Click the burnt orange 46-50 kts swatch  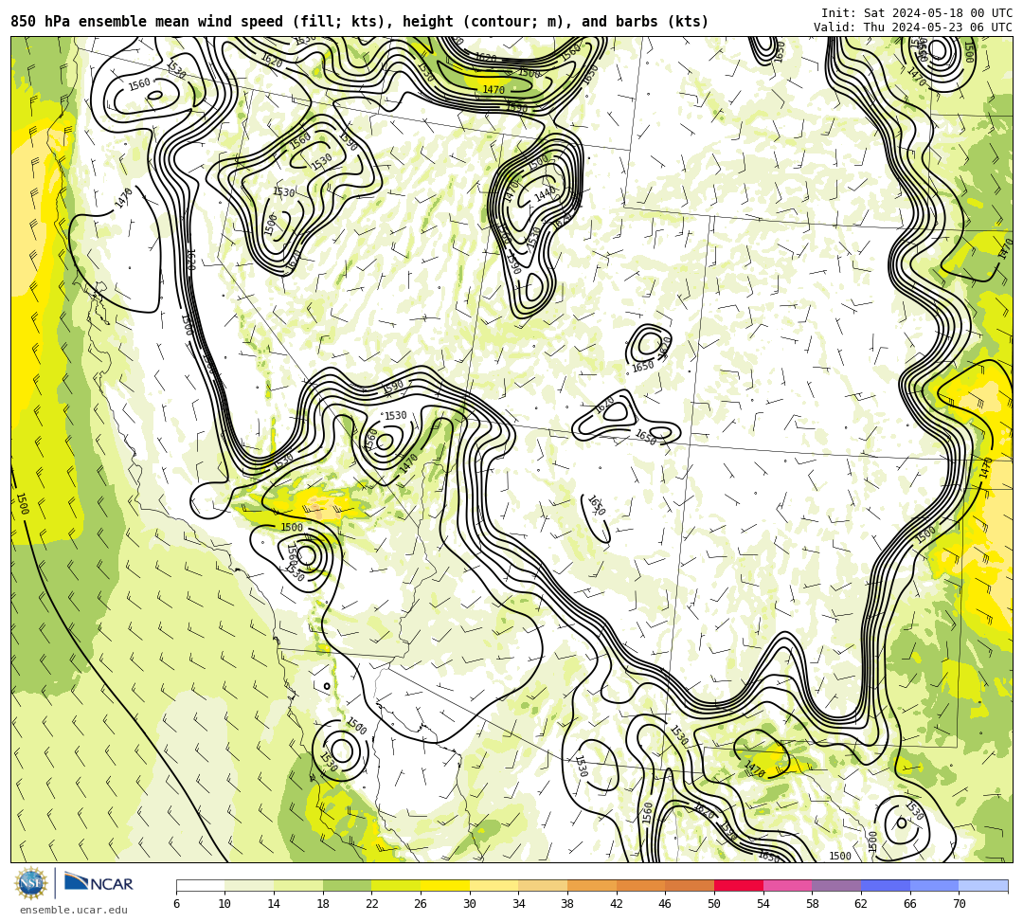pos(690,885)
